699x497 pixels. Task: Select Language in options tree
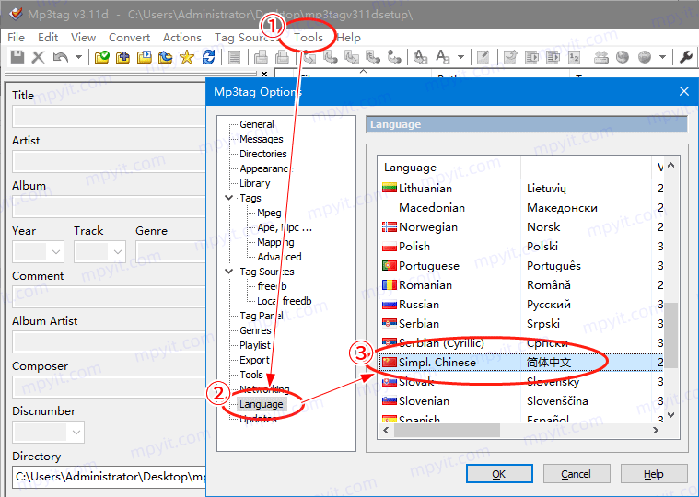(262, 404)
